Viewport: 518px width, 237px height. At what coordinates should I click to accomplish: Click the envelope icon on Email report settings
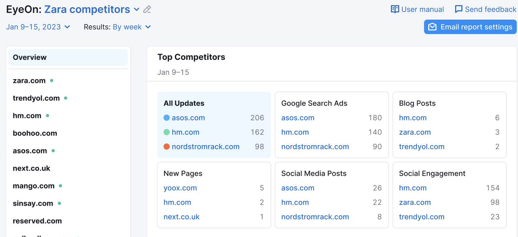pos(432,26)
